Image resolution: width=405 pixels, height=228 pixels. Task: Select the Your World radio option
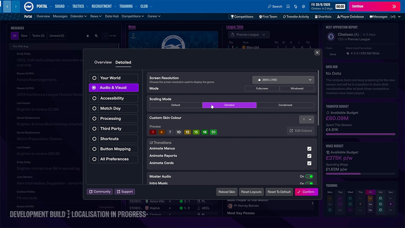114,78
